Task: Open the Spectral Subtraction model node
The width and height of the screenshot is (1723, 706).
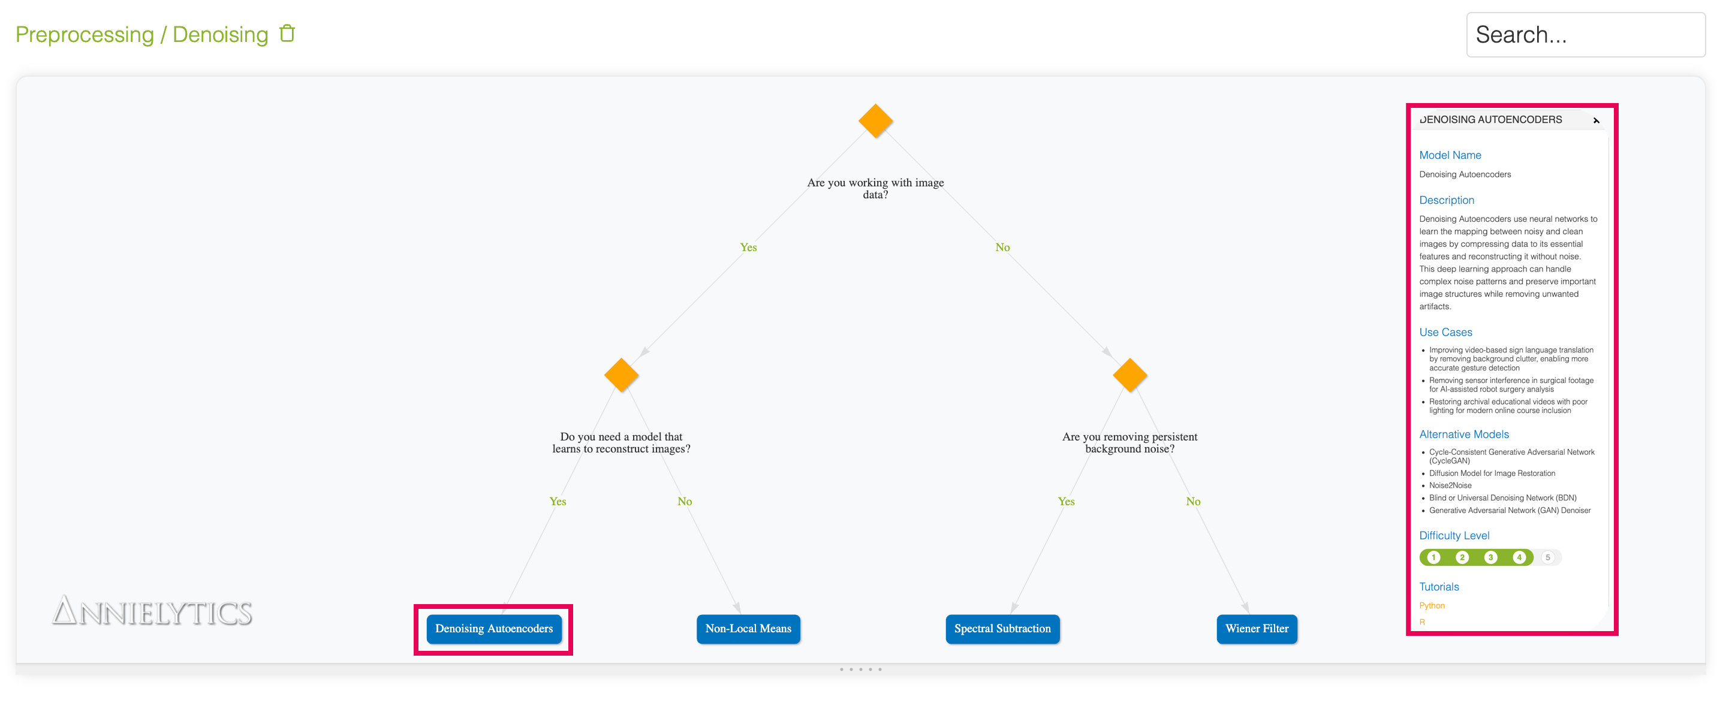Action: click(1002, 629)
